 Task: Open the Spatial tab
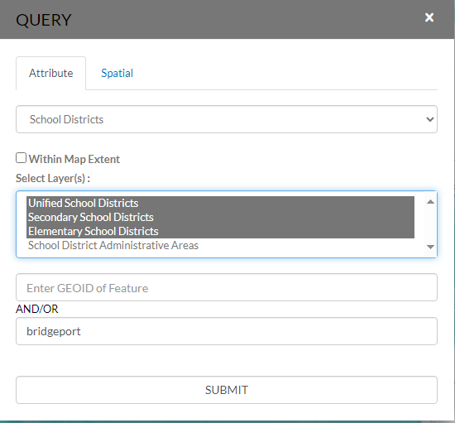pos(117,73)
